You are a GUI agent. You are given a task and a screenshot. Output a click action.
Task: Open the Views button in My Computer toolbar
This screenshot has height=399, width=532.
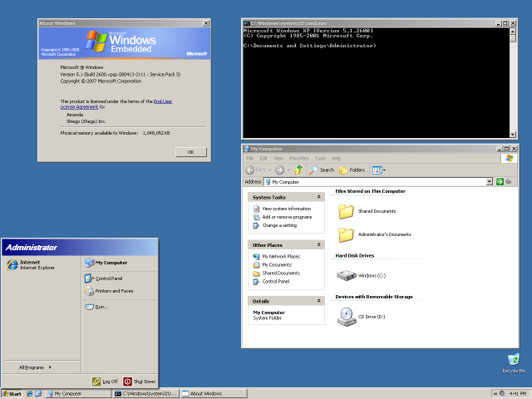pos(379,170)
